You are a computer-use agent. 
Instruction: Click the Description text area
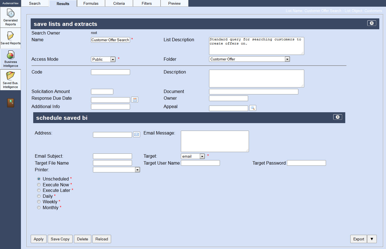pyautogui.click(x=256, y=79)
